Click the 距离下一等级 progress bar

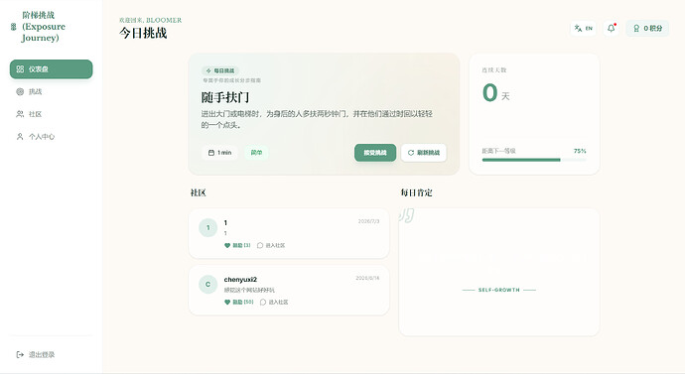(x=534, y=160)
